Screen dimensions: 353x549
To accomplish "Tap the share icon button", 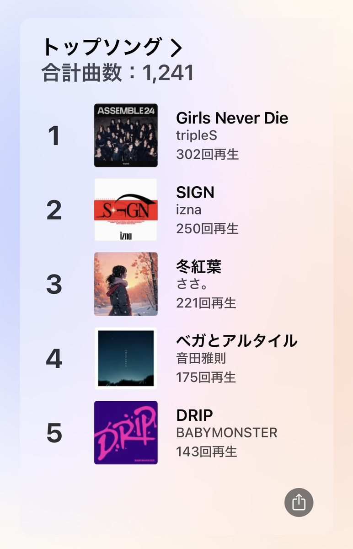I will (299, 502).
